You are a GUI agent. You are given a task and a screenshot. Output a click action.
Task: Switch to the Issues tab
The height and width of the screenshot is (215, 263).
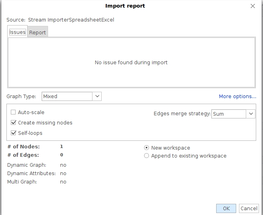18,32
